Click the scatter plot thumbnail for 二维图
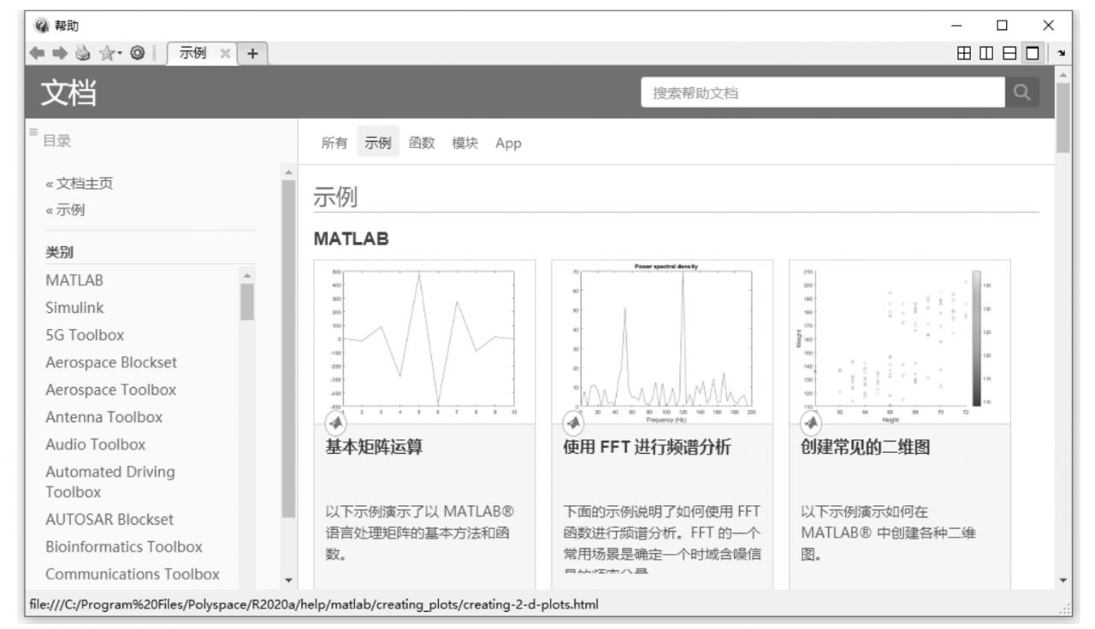 click(900, 341)
